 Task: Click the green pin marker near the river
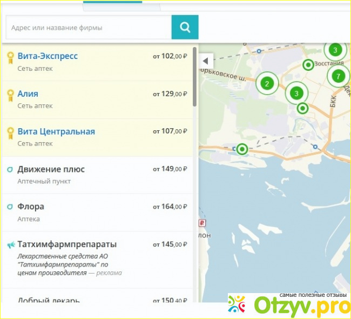point(242,149)
